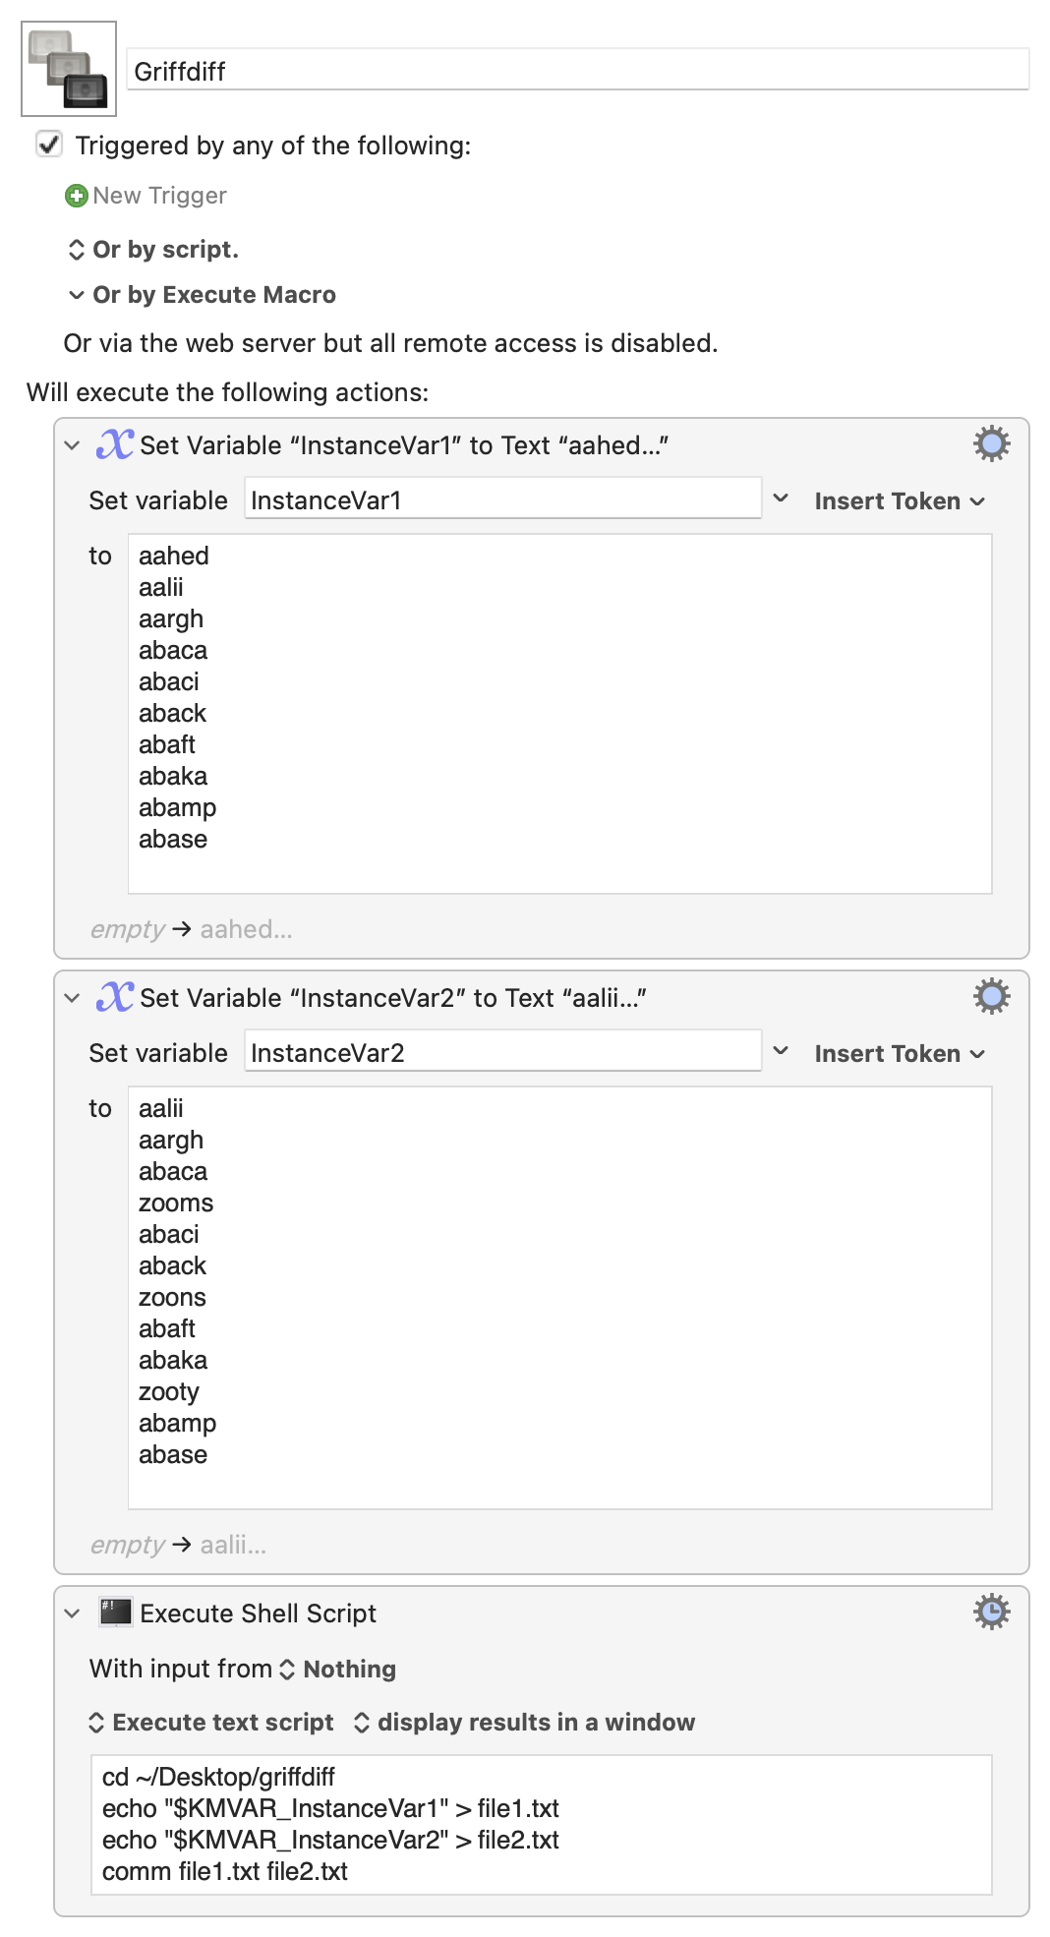Collapse the Execute Shell Script action

pyautogui.click(x=72, y=1614)
